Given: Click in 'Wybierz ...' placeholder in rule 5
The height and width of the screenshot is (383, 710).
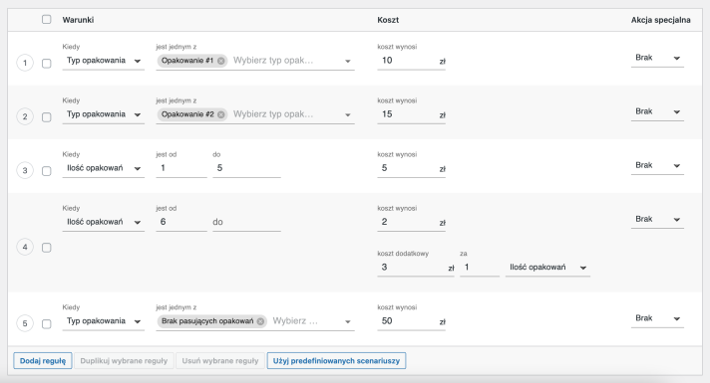Looking at the screenshot, I should pos(295,321).
